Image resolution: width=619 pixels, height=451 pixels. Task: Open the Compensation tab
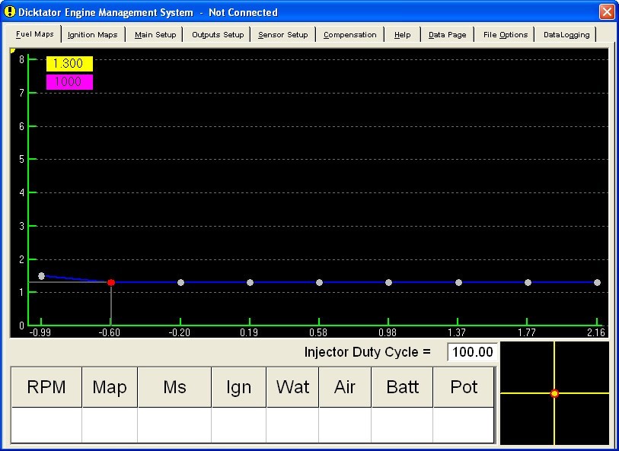point(350,35)
